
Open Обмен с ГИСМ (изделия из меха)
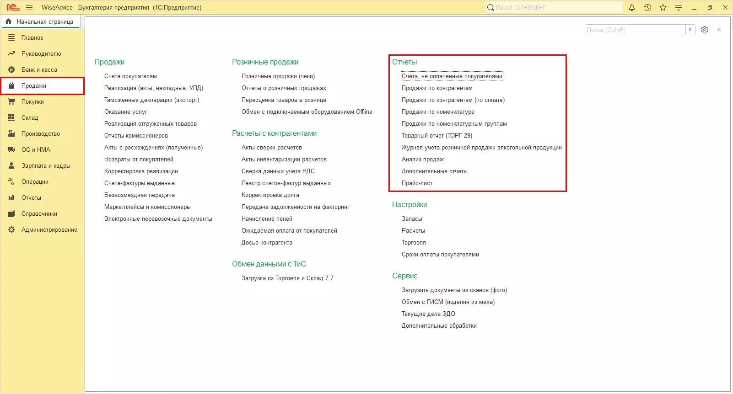coord(448,302)
